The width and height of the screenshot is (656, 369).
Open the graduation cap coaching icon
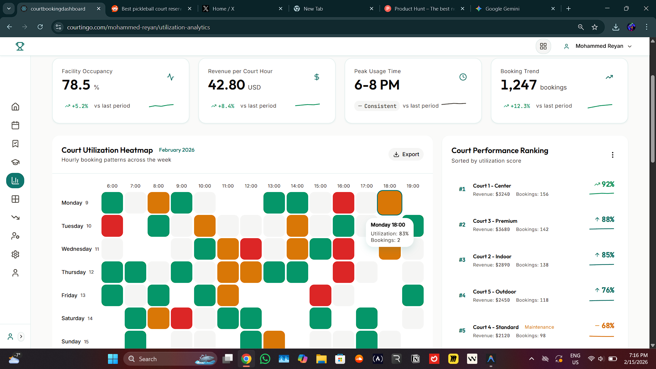[15, 162]
